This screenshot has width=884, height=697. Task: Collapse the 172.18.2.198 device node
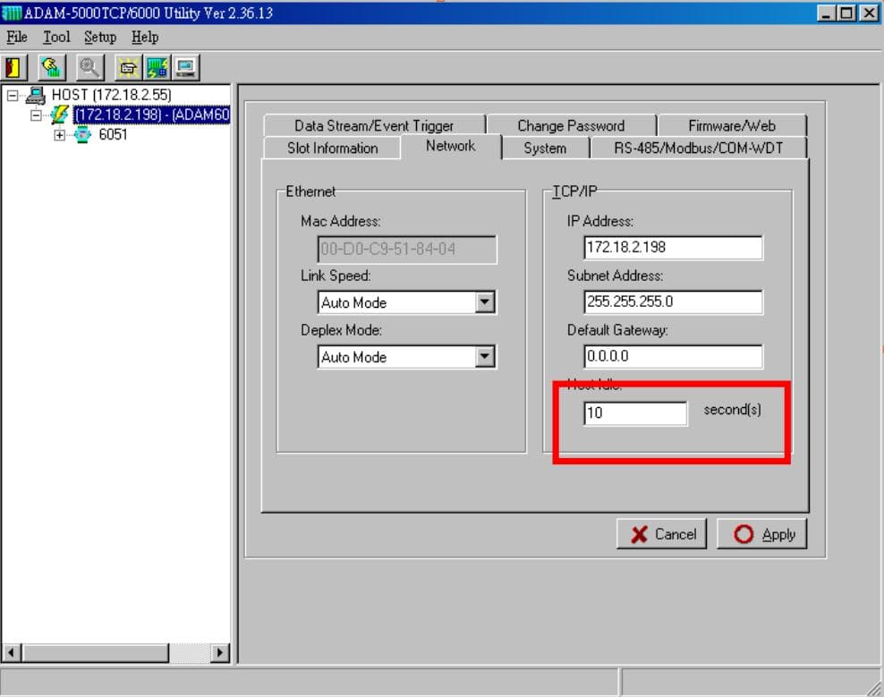coord(36,115)
